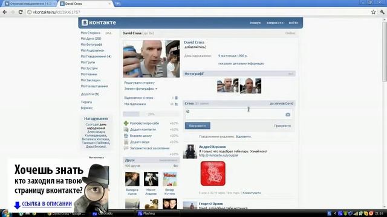387x217 pixels.
Task: Open browser wrench settings menu
Action: [x=382, y=12]
